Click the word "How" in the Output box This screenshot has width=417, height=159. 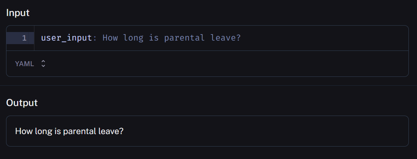[x=22, y=131]
